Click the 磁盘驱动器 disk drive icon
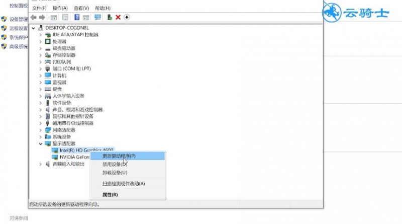Viewport: 402px width, 224px height. click(x=48, y=48)
